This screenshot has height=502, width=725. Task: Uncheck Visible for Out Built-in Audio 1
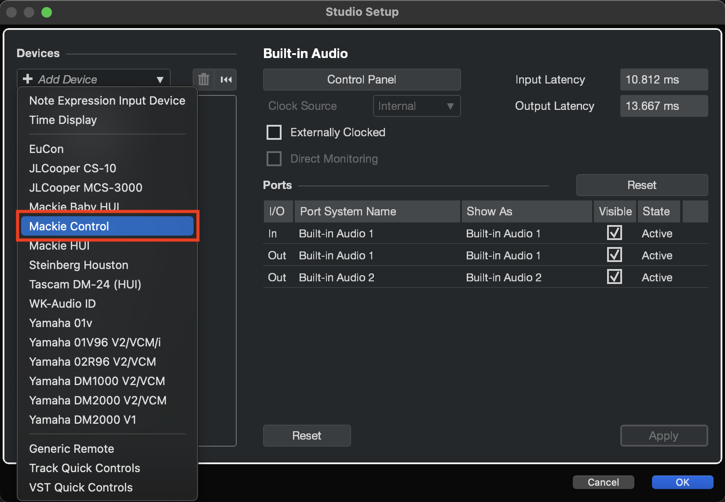[614, 255]
